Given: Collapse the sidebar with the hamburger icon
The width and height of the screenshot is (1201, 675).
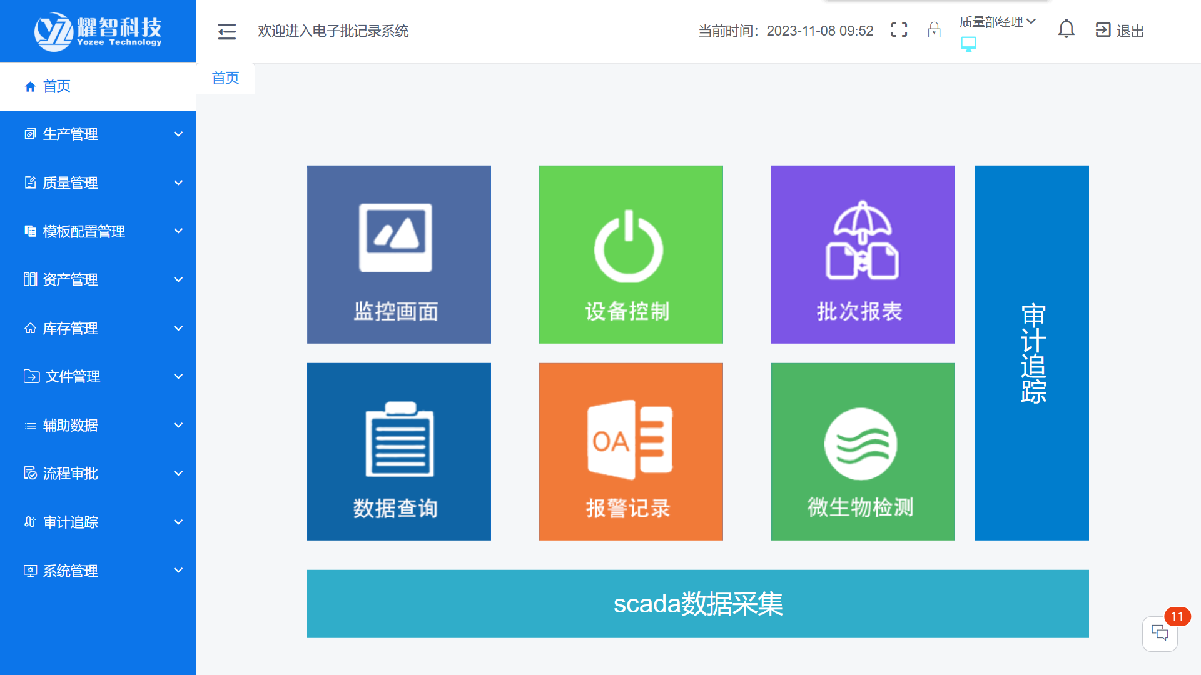Looking at the screenshot, I should coord(226,31).
